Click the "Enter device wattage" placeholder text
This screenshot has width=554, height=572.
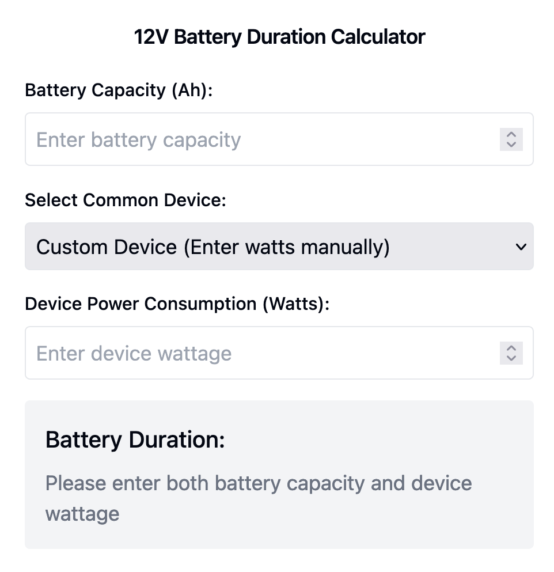tap(134, 353)
